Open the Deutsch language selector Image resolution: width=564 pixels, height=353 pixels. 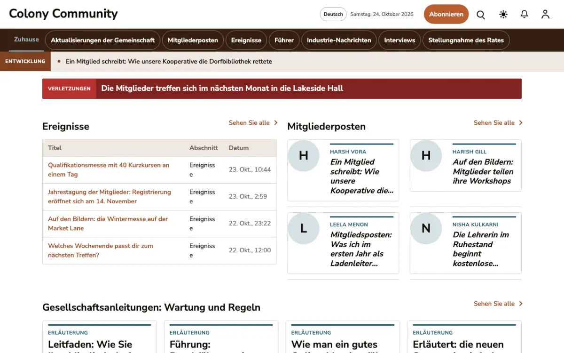[x=333, y=14]
